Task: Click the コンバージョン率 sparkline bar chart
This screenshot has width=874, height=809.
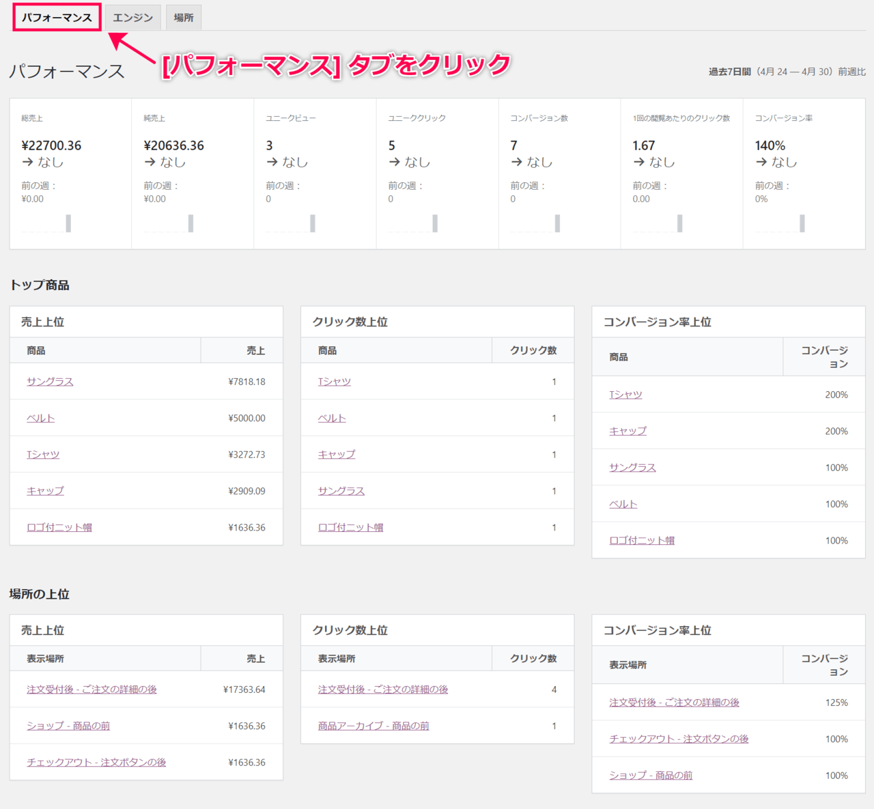Action: click(780, 223)
